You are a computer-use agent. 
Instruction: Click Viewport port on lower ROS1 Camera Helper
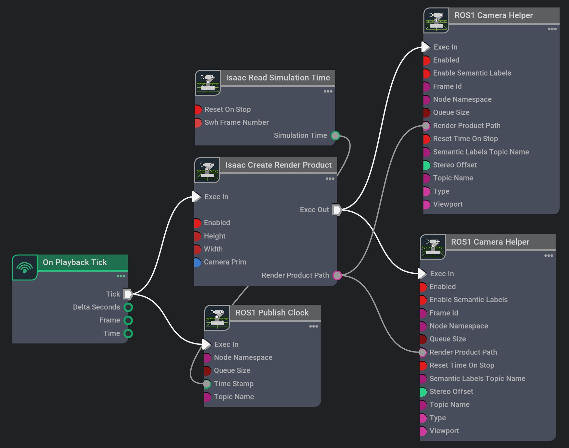click(x=423, y=431)
